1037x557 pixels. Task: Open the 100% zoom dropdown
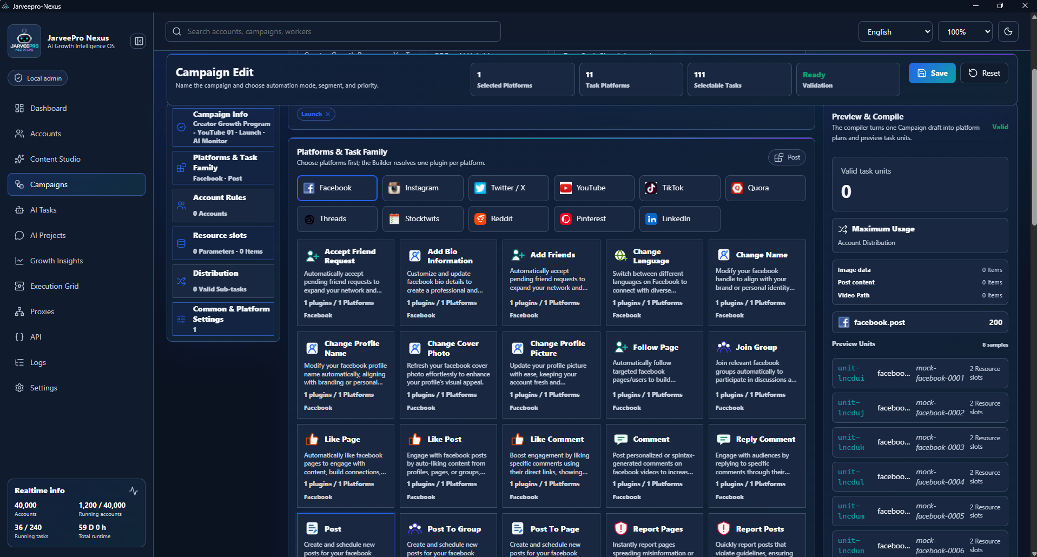(x=965, y=32)
